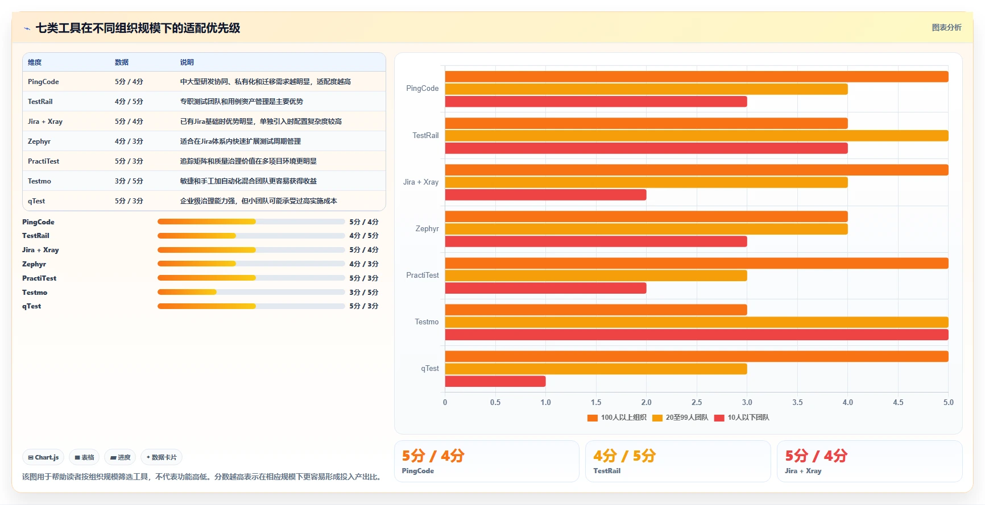
Task: Open the PingCode 5分 / 4分 data card
Action: 487,461
